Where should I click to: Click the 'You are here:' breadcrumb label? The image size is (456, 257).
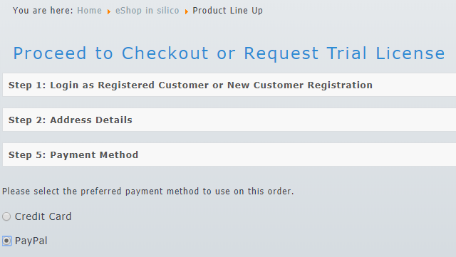(x=43, y=11)
